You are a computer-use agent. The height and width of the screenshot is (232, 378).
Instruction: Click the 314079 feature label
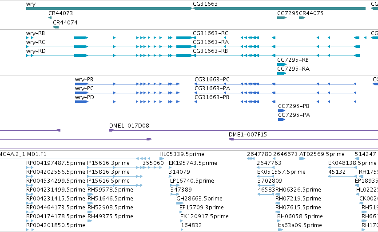[179, 172]
